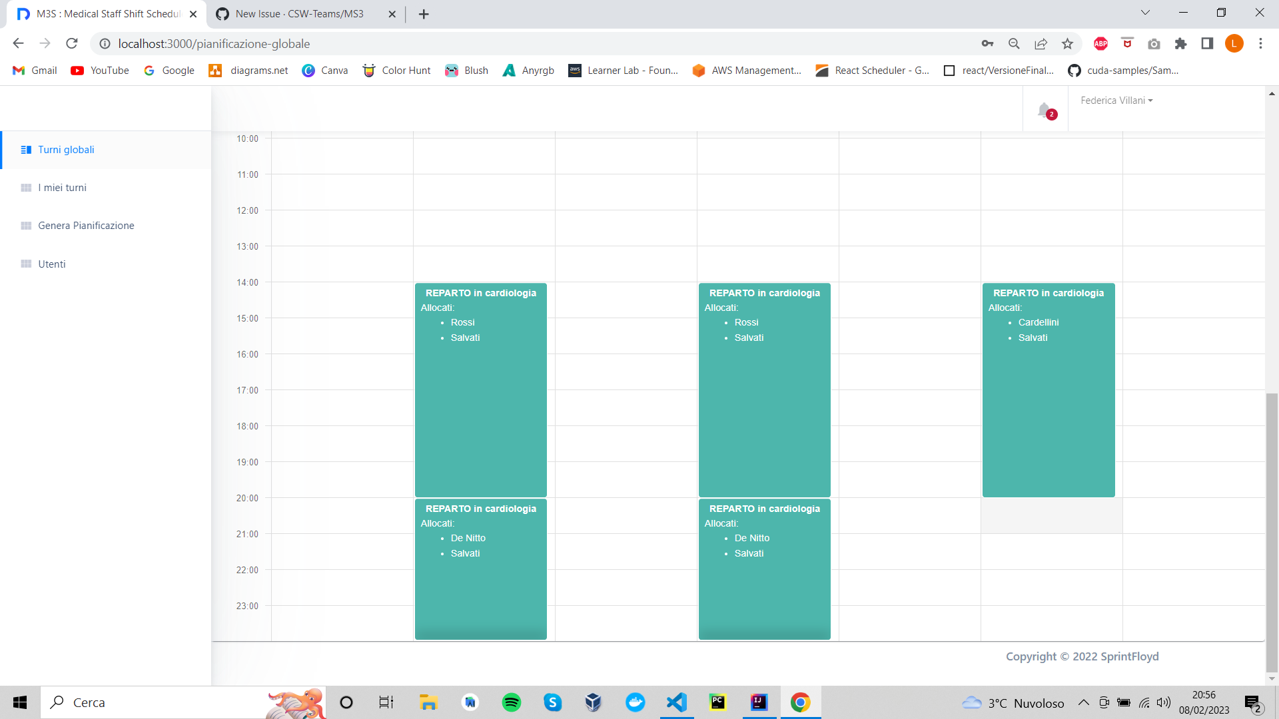Switch to the New Issue GitHub tab
1279x719 pixels.
[x=300, y=13]
